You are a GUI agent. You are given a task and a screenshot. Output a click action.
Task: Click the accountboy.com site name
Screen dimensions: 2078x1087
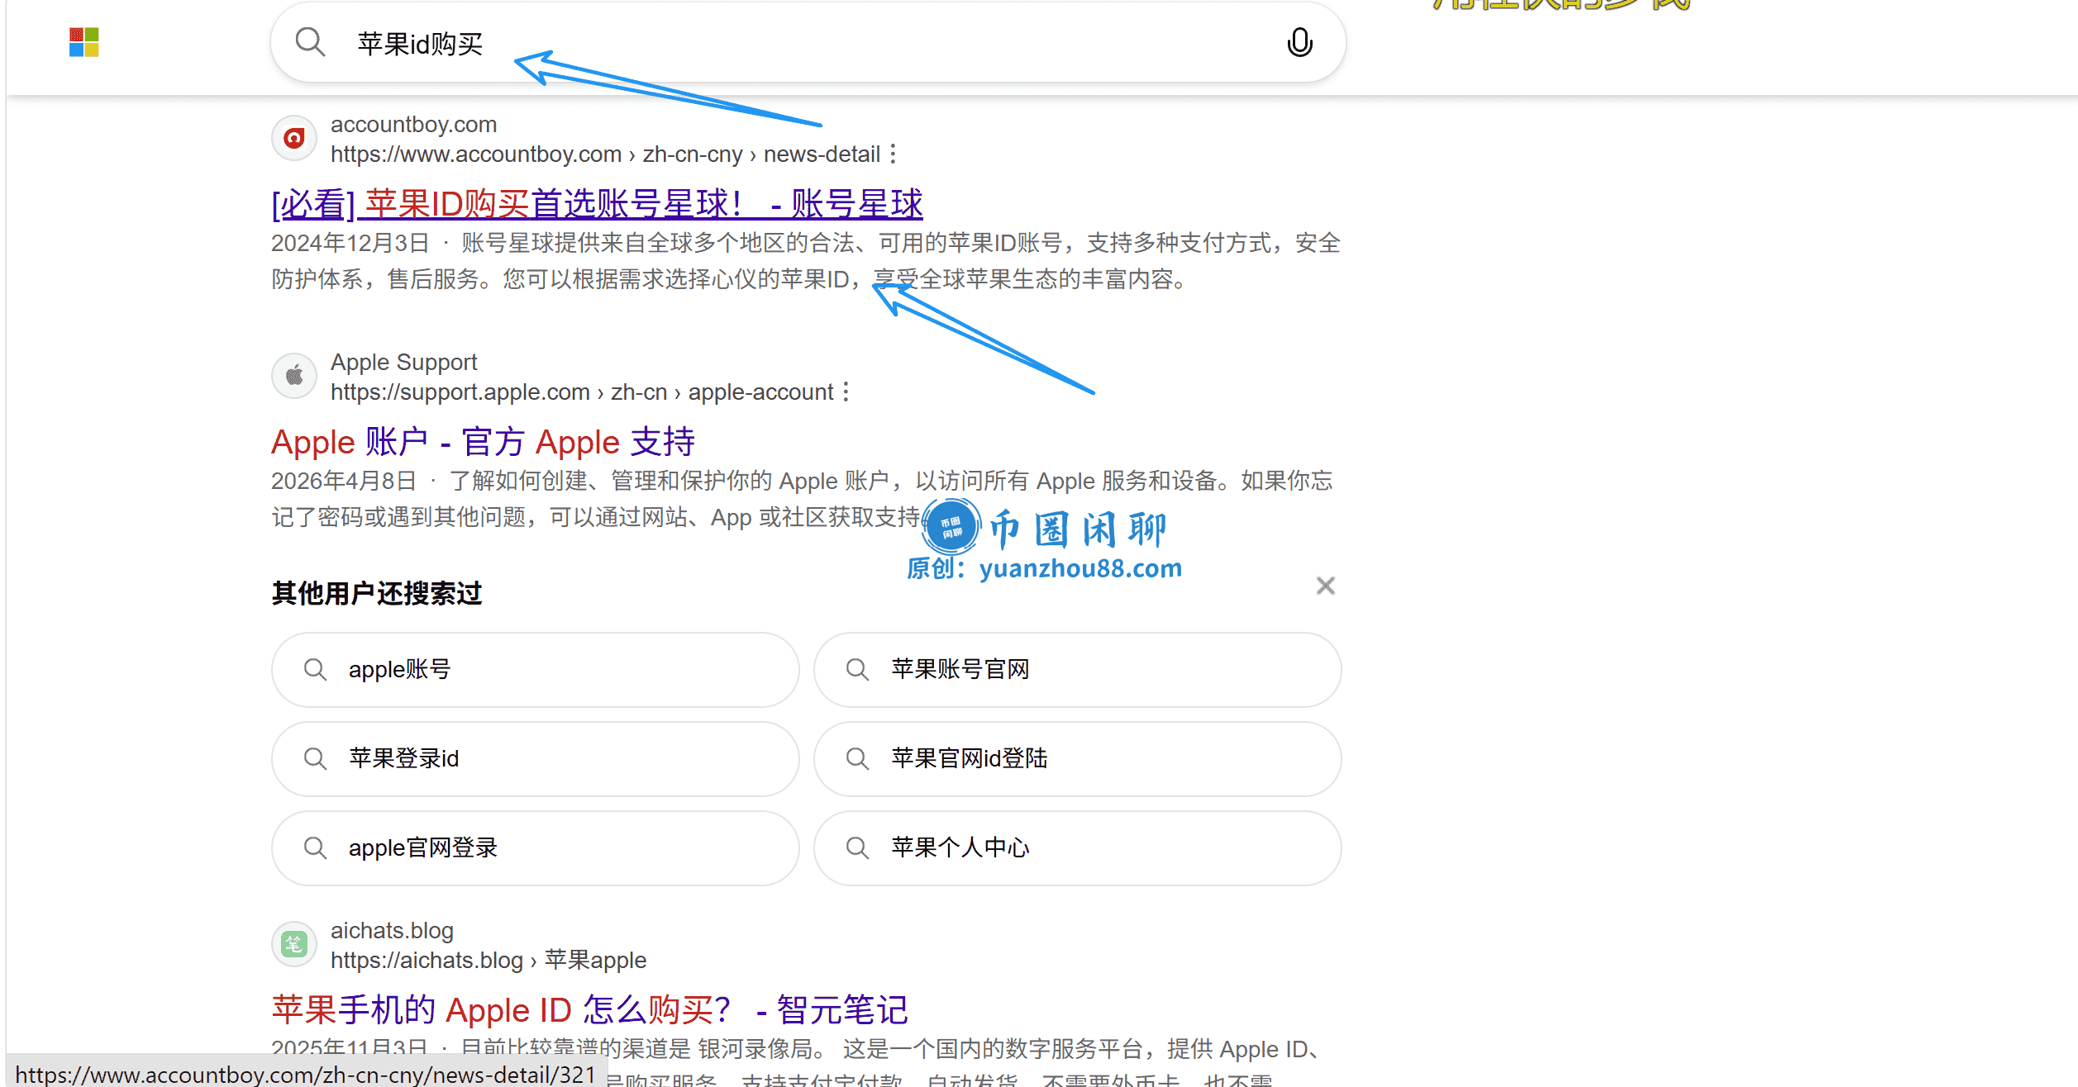tap(413, 124)
